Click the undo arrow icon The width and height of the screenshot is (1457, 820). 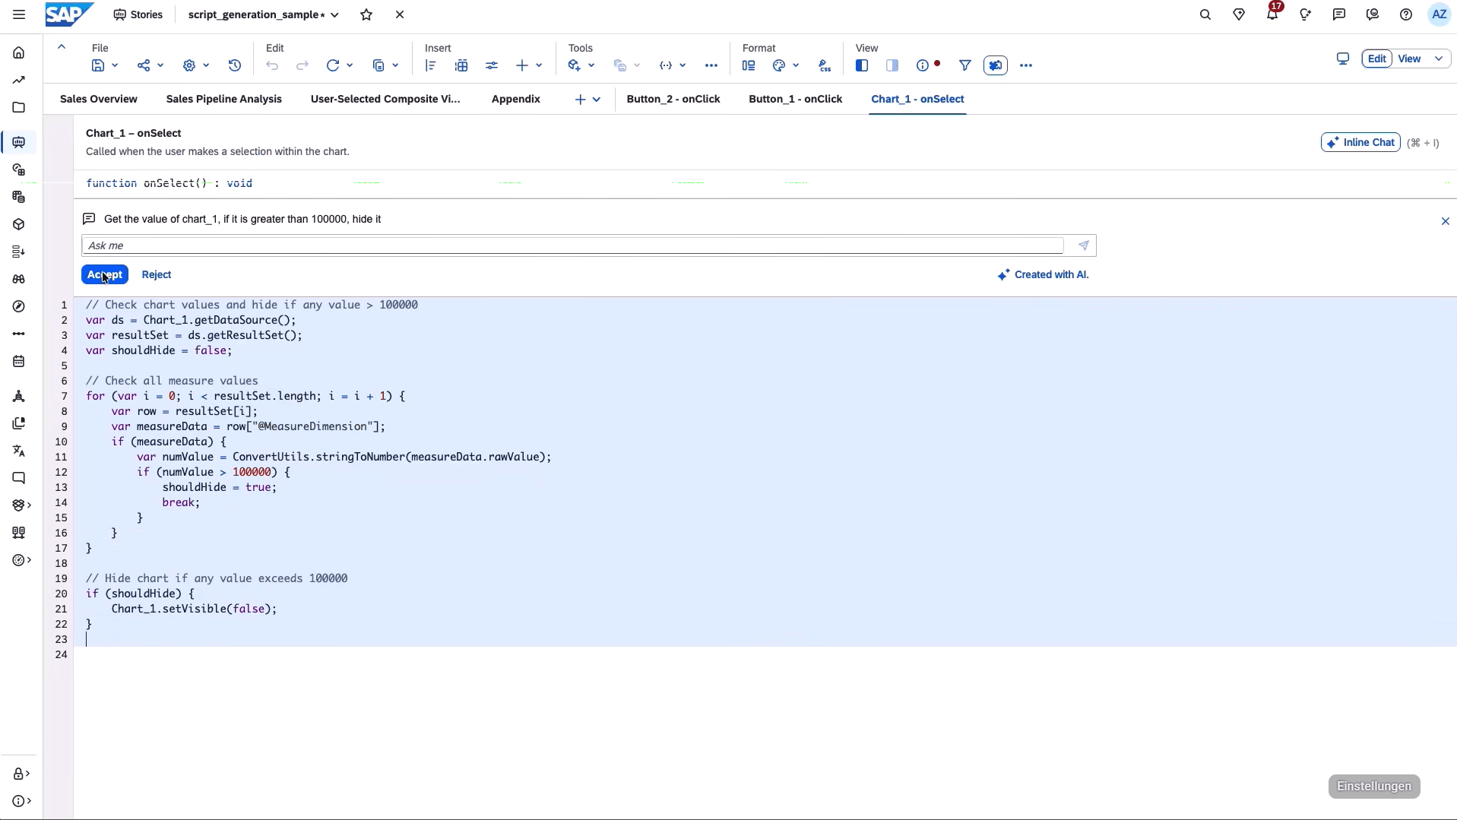pyautogui.click(x=272, y=65)
